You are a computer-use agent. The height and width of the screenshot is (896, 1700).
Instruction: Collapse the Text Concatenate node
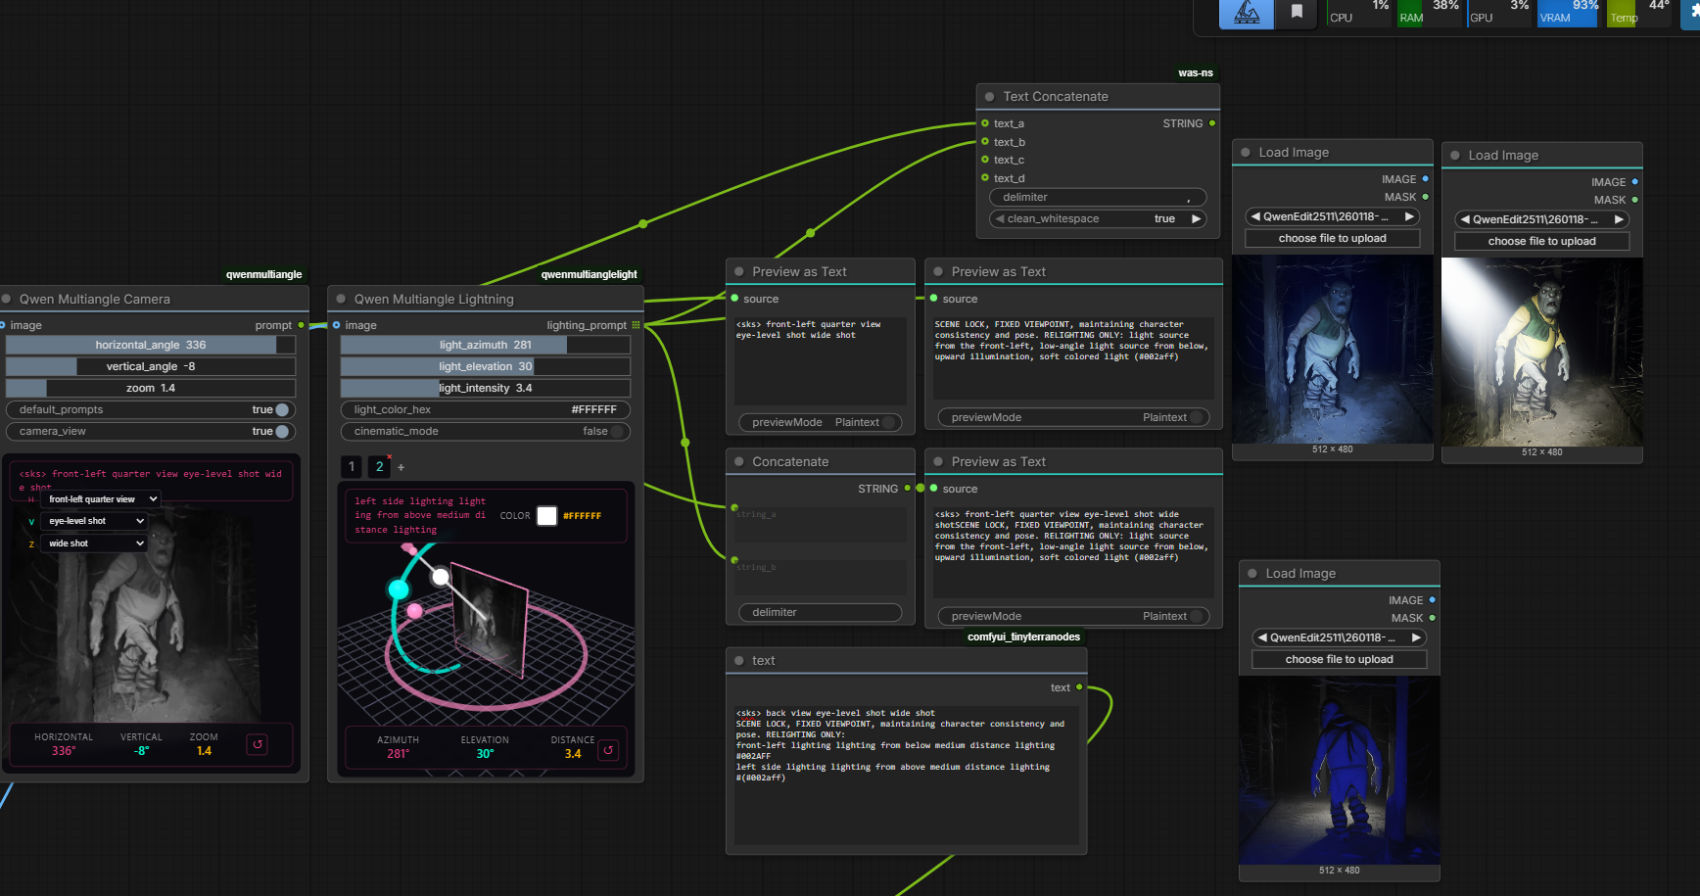click(990, 96)
